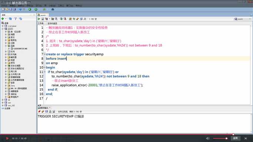Switch to the Worksheet tab above the editor
The width and height of the screenshot is (253, 142).
coord(41,23)
